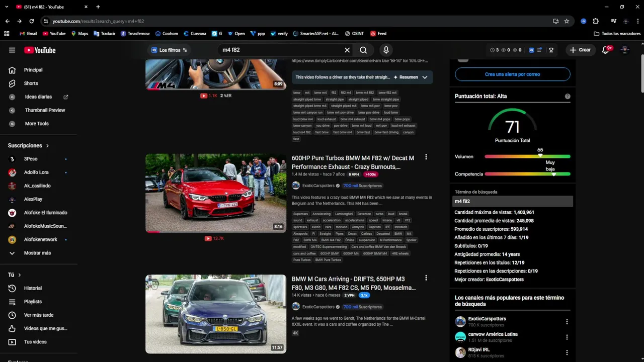Click the 'Lamborghini' tag on 600HP video

click(x=345, y=214)
